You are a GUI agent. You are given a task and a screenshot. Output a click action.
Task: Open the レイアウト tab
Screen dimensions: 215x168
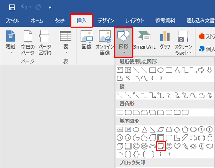point(135,21)
